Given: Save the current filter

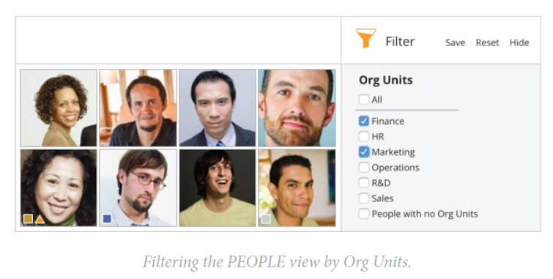Looking at the screenshot, I should [456, 42].
